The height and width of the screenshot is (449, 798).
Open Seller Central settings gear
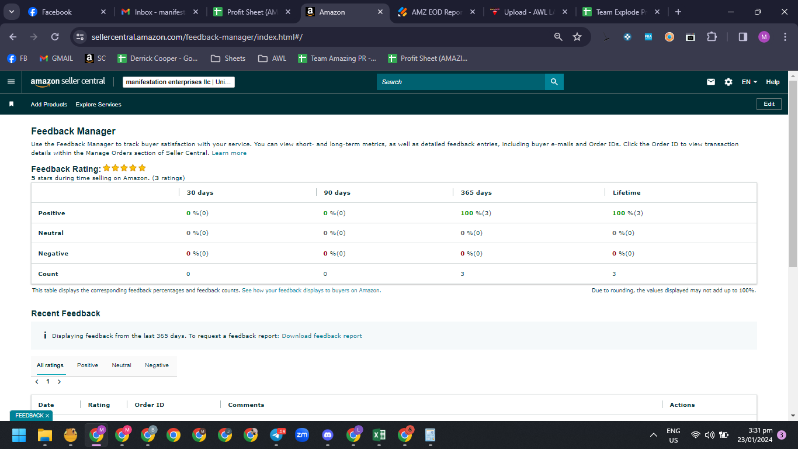click(x=728, y=82)
